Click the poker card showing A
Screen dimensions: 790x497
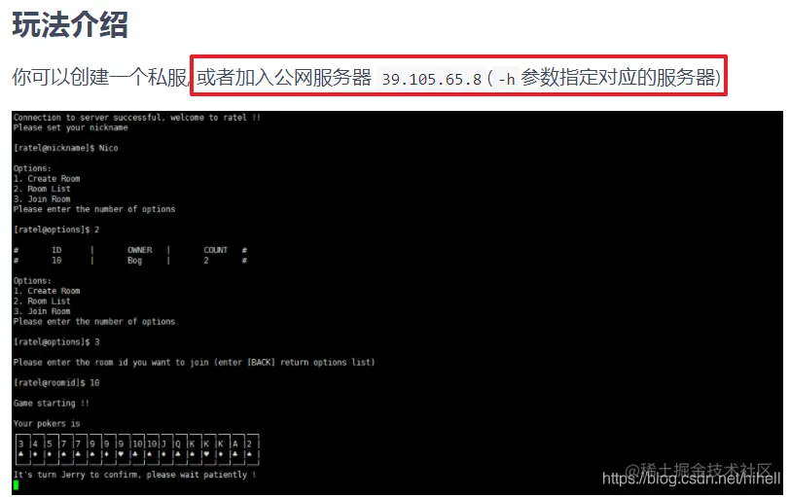click(x=237, y=448)
